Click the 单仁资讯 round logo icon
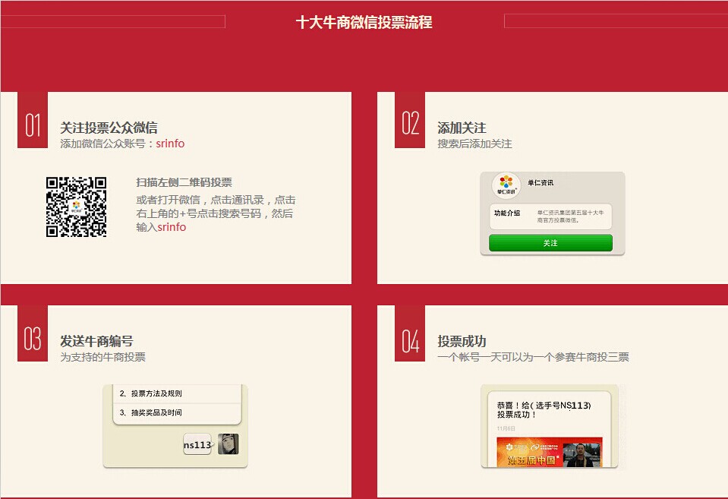The width and height of the screenshot is (728, 499). pos(506,186)
